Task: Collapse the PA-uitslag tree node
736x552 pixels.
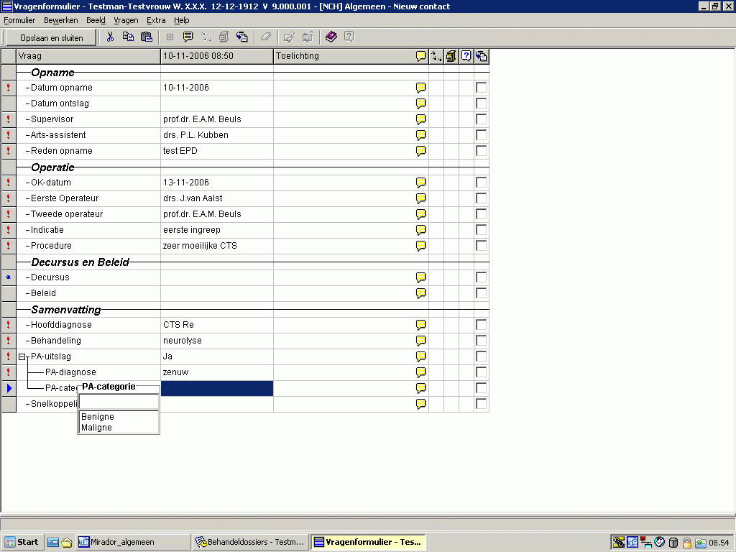Action: pyautogui.click(x=22, y=356)
